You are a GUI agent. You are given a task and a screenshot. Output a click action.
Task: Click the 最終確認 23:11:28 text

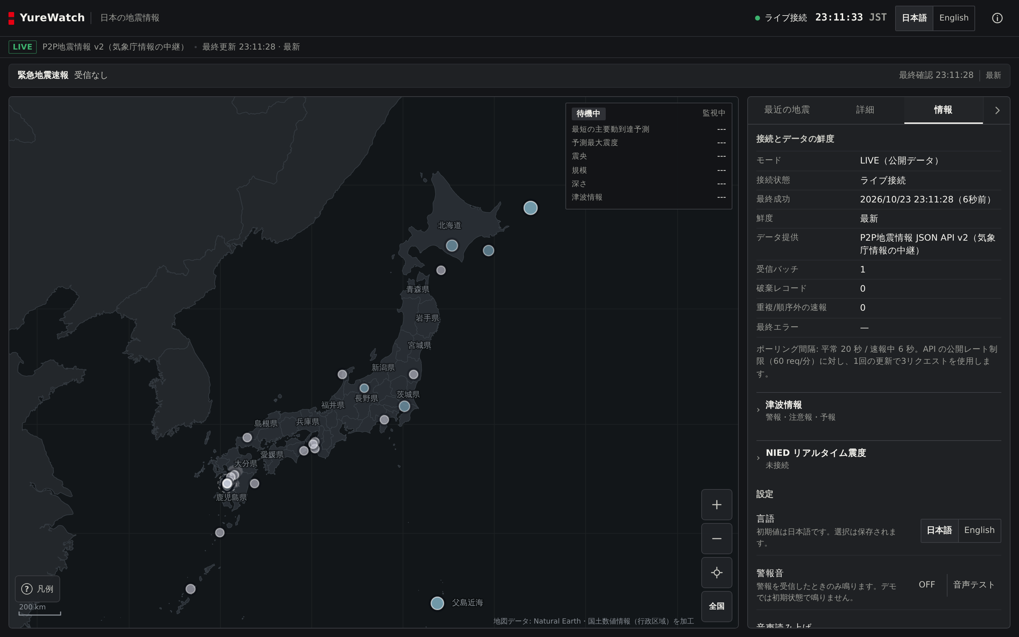(936, 75)
